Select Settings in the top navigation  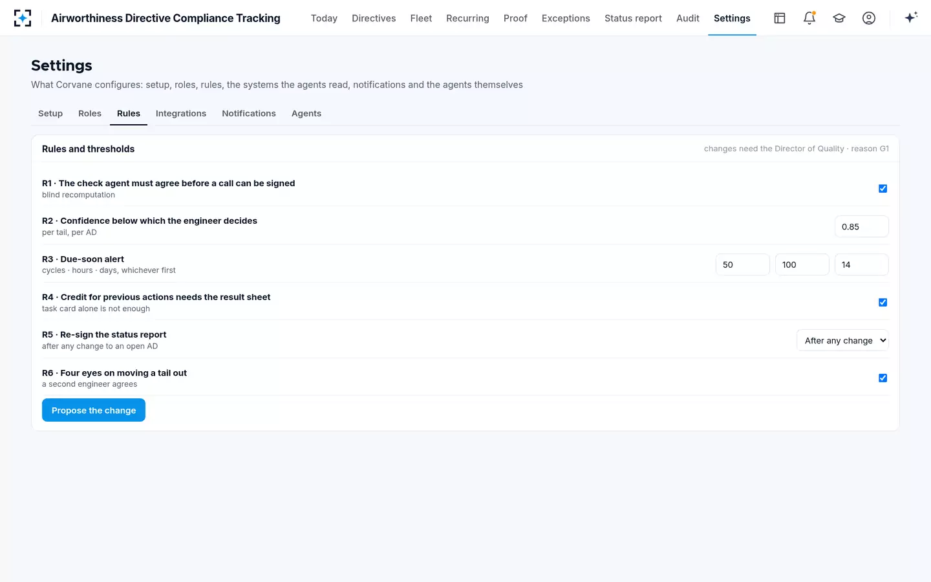pyautogui.click(x=732, y=18)
